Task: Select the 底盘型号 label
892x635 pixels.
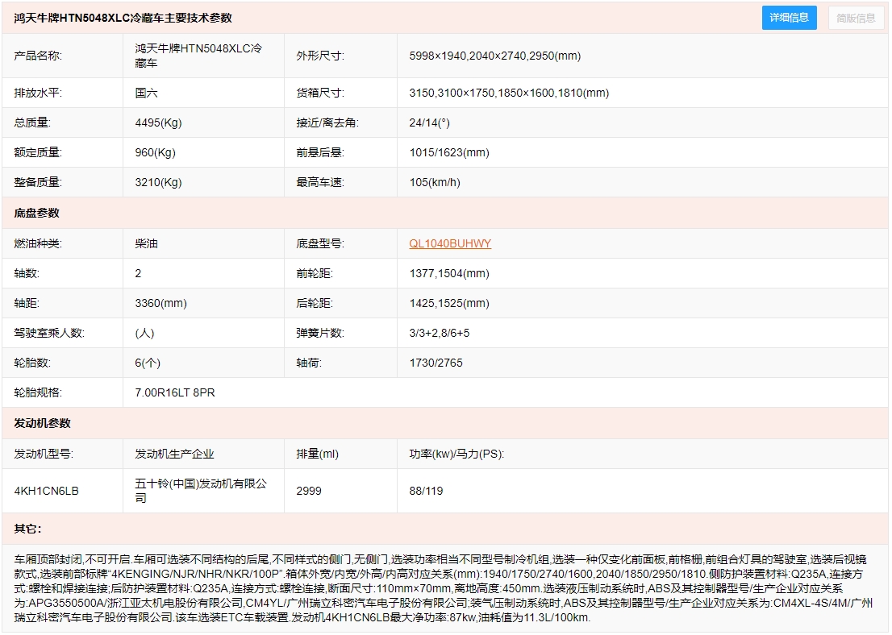Action: [x=319, y=243]
